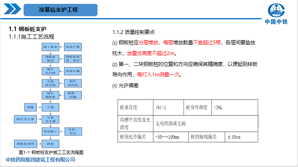Screen dimensions: 298x167
Task: Click the red text 每打入1m测量一次
Action: click(x=158, y=74)
